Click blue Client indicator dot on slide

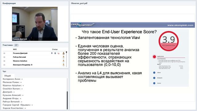click(154, 73)
